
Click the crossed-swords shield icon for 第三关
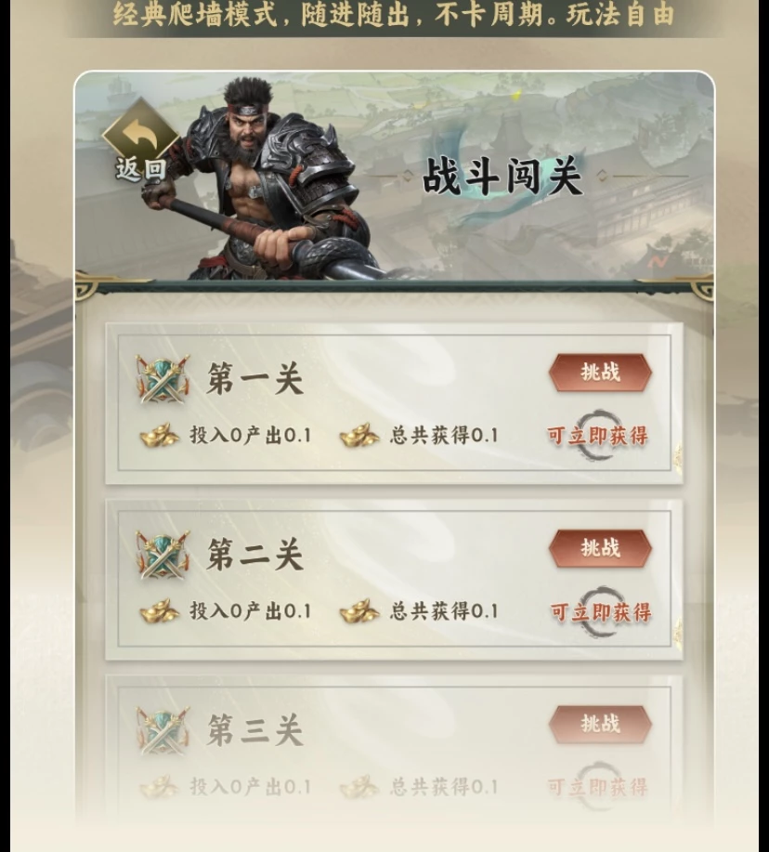click(163, 730)
